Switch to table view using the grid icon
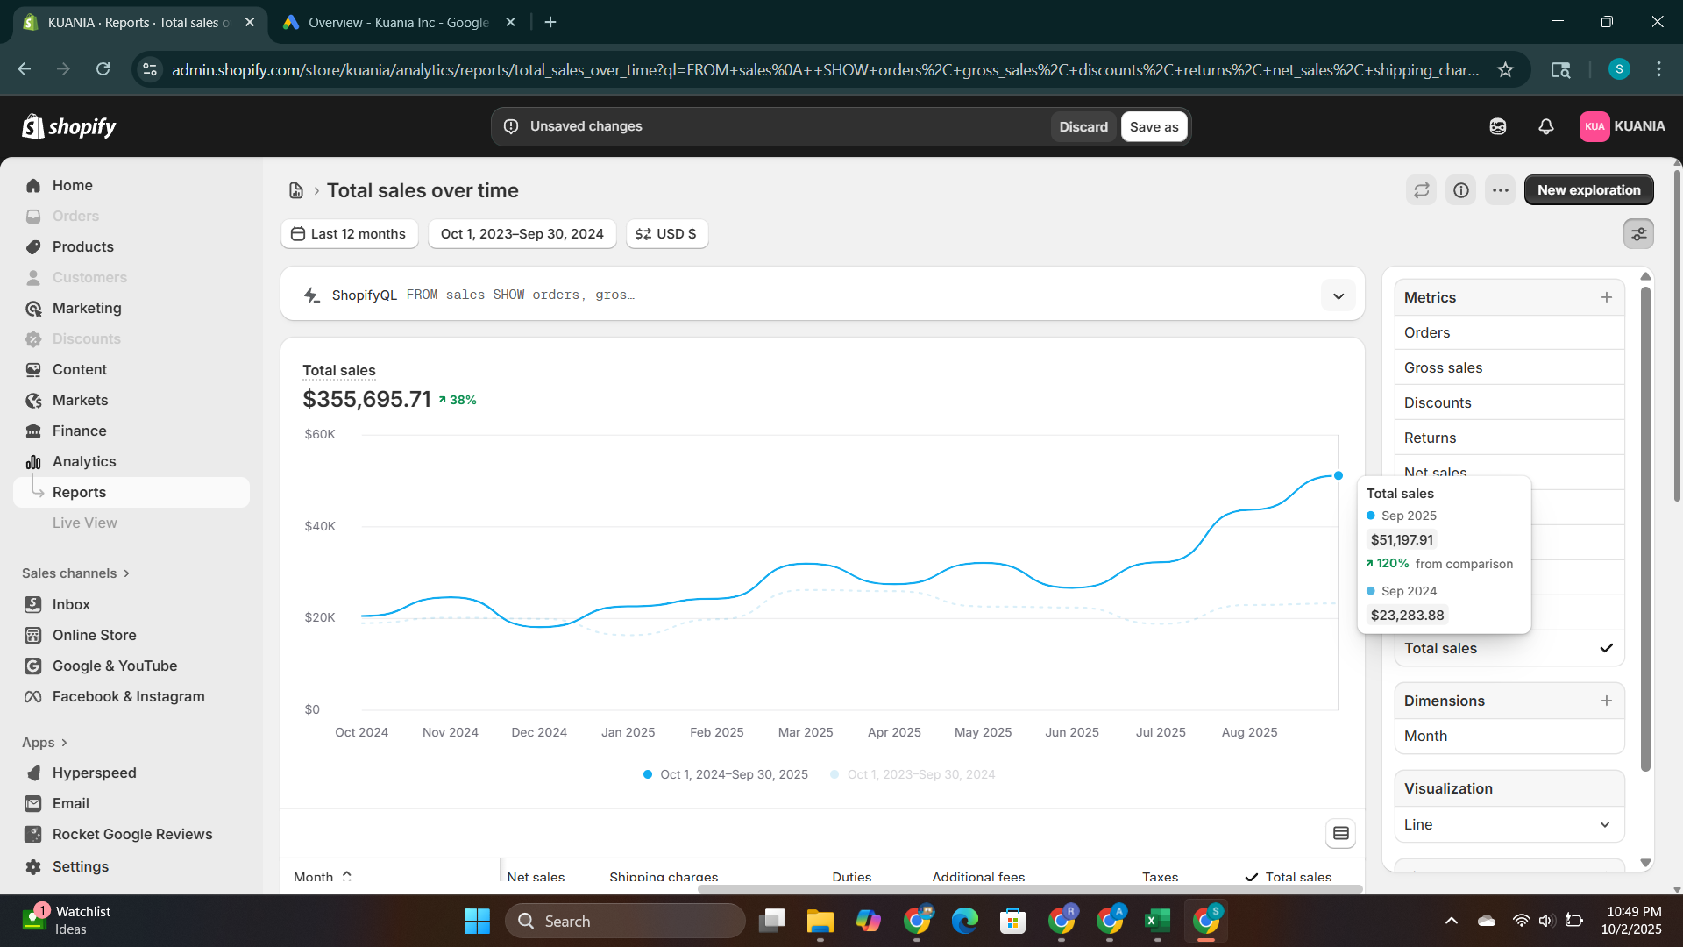 (1340, 833)
